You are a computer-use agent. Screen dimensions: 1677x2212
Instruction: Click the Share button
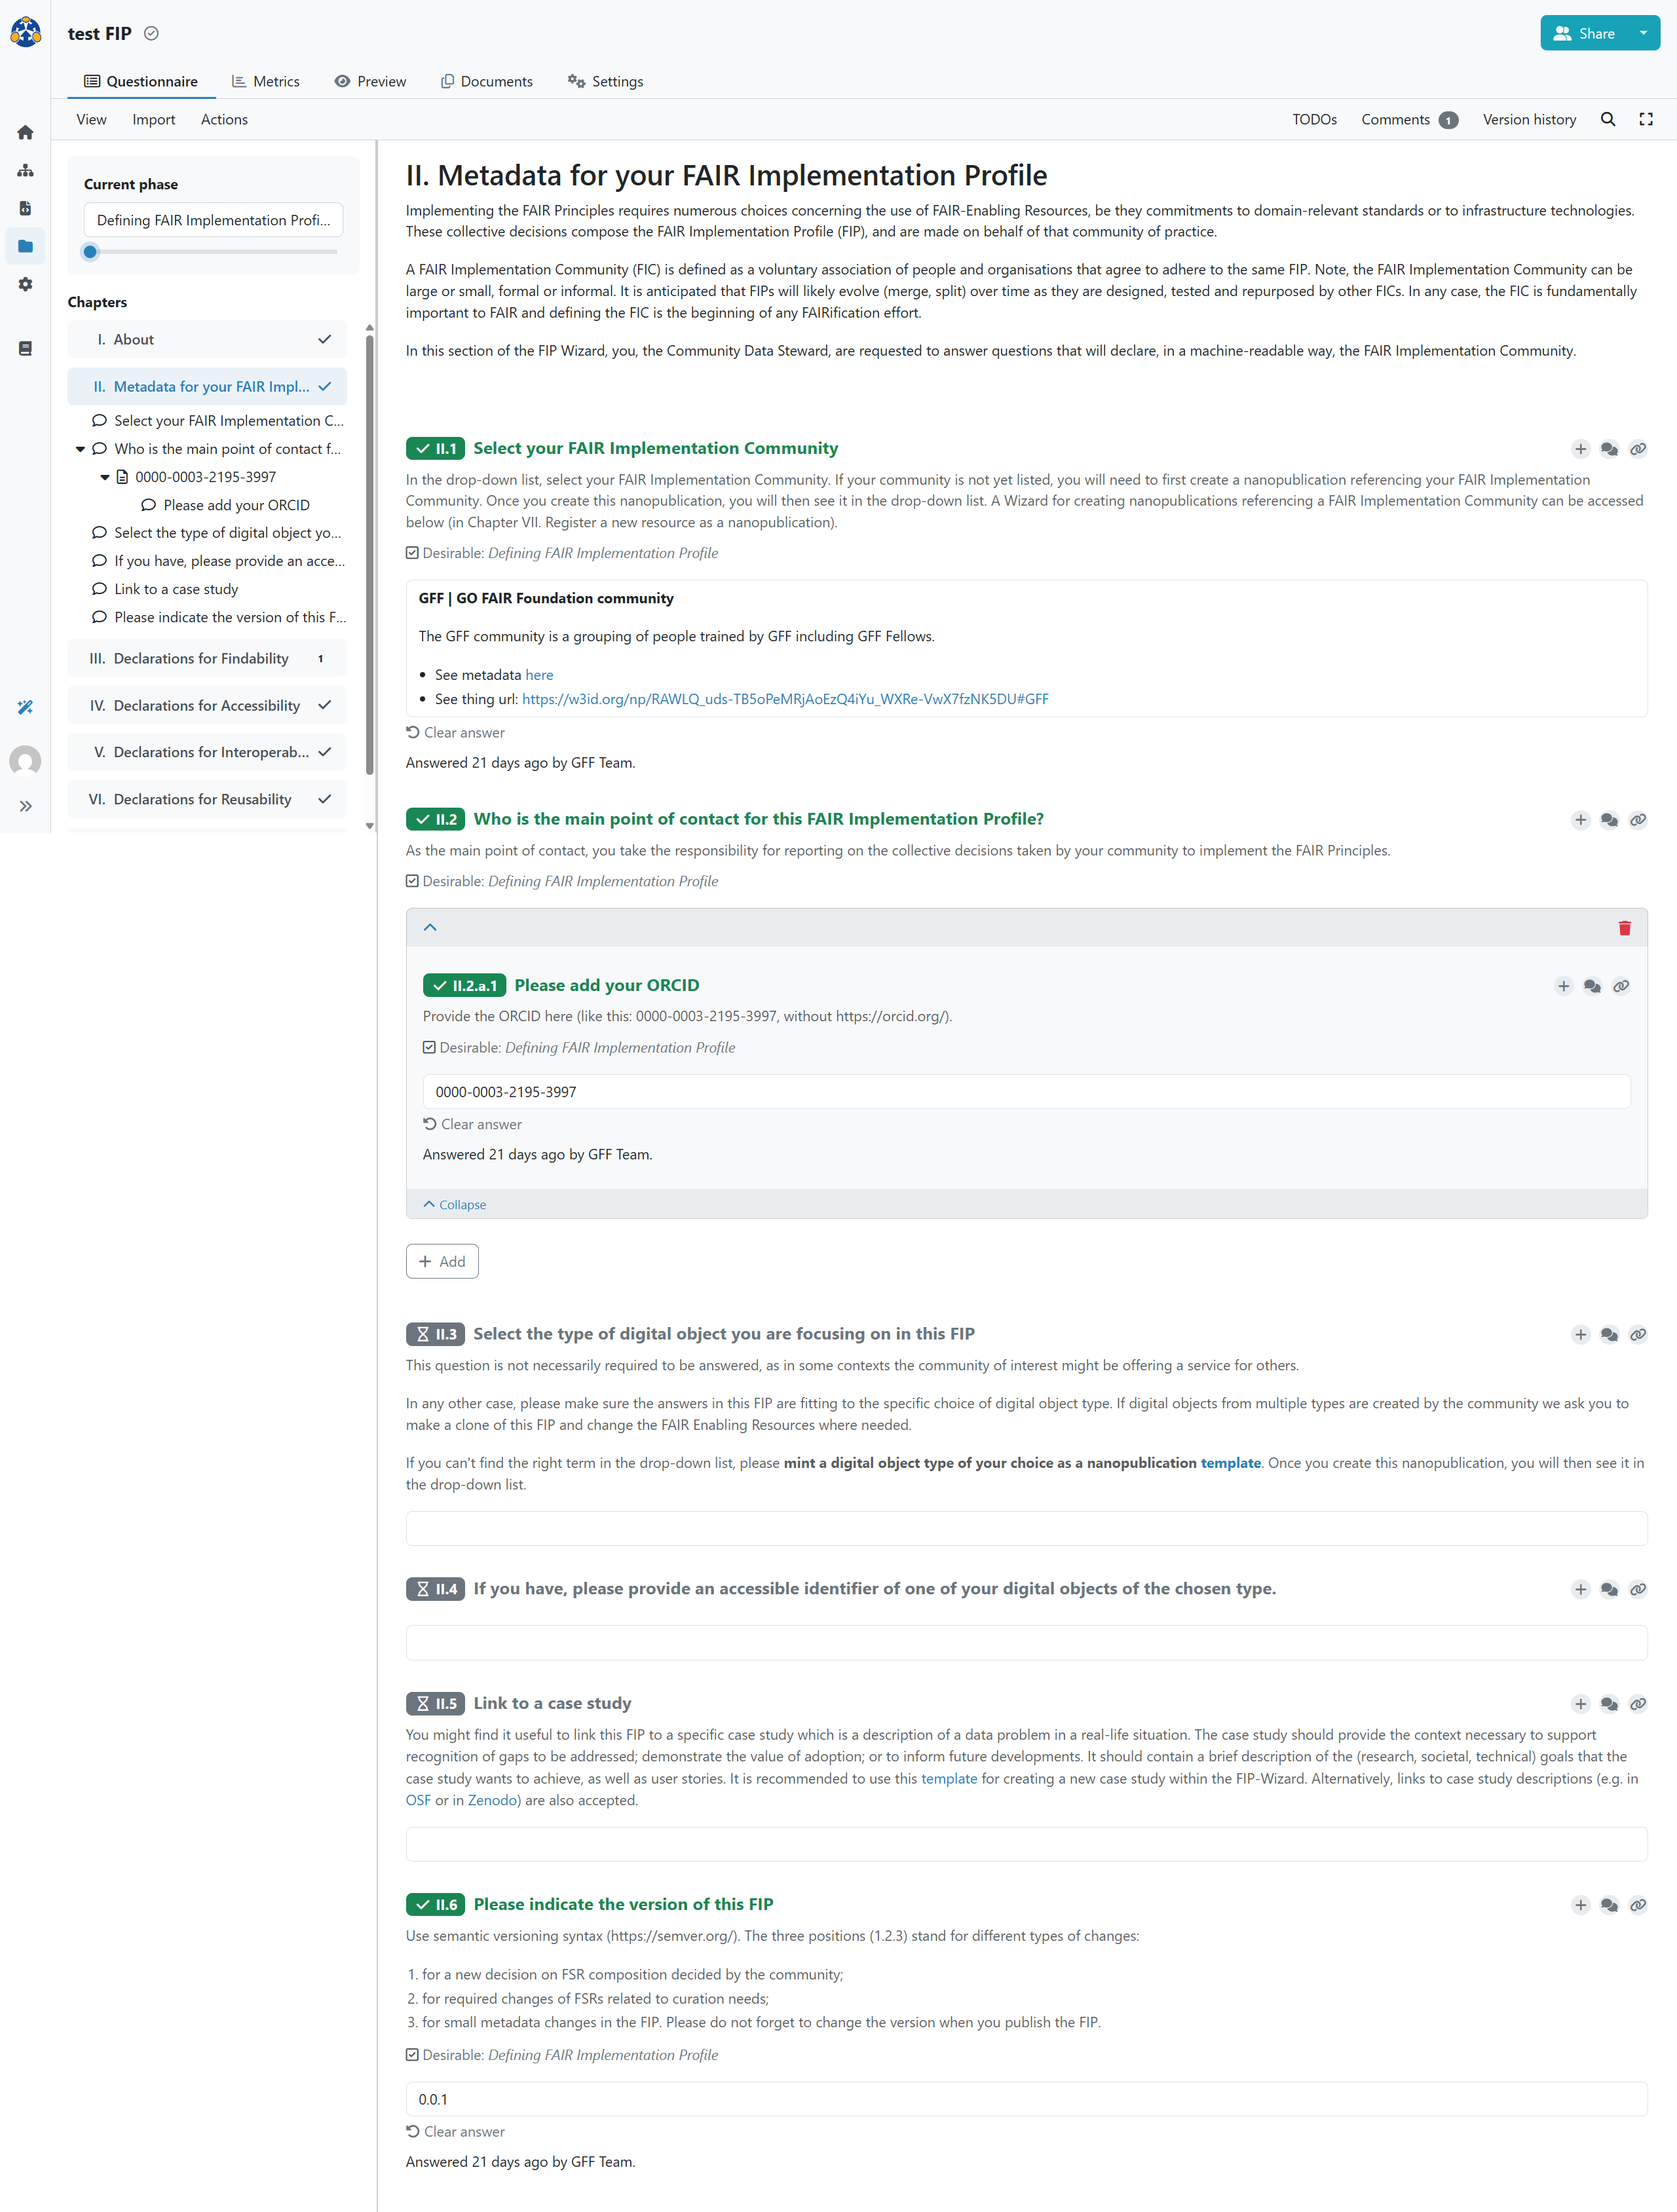1584,33
